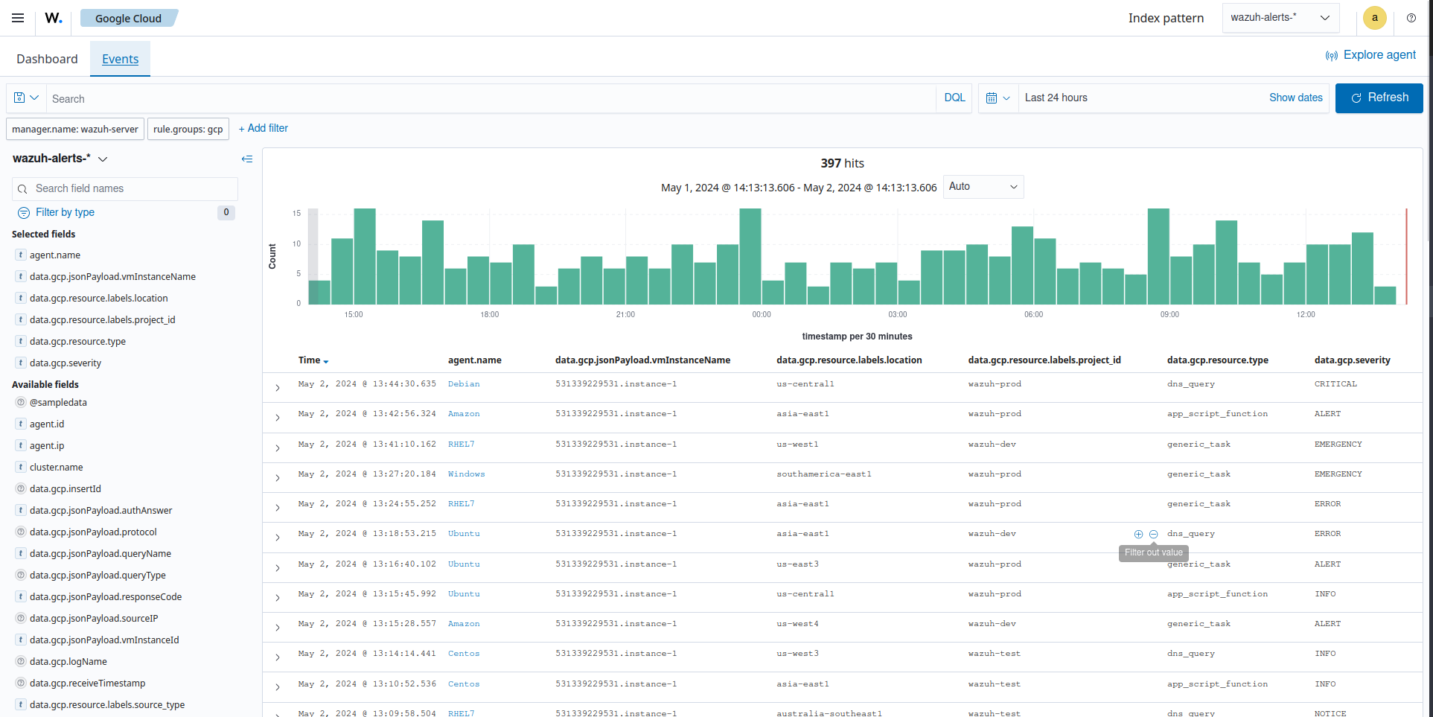Viewport: 1433px width, 717px height.
Task: Click the Refresh button
Action: coord(1379,98)
